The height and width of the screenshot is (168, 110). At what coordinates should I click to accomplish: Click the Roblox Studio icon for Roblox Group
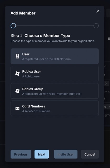tap(17, 91)
